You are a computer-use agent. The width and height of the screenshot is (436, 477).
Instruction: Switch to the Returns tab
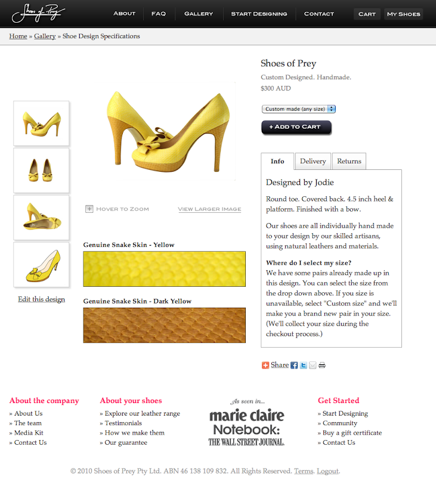pos(349,161)
